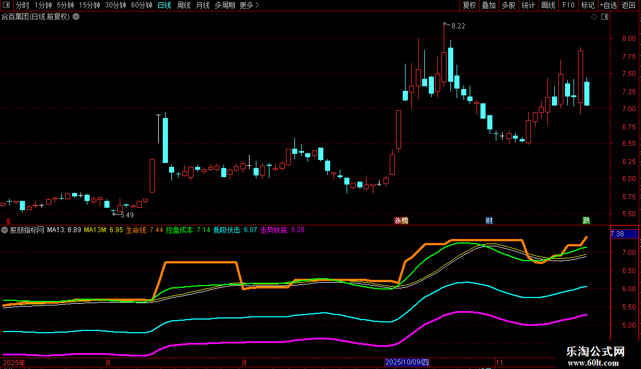Open the 更多 periods dropdown
The width and height of the screenshot is (641, 369).
pyautogui.click(x=249, y=5)
